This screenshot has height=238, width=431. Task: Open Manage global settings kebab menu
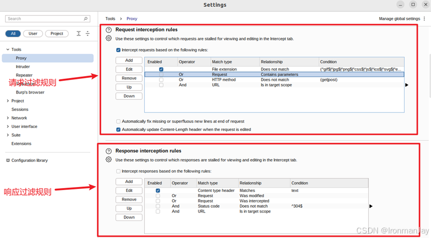pos(424,18)
